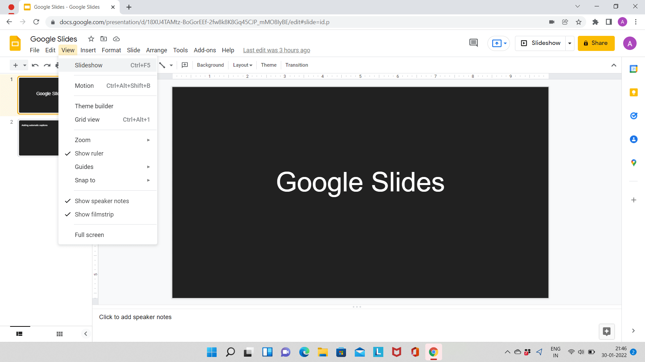
Task: Click the Comments icon in top bar
Action: tap(474, 43)
